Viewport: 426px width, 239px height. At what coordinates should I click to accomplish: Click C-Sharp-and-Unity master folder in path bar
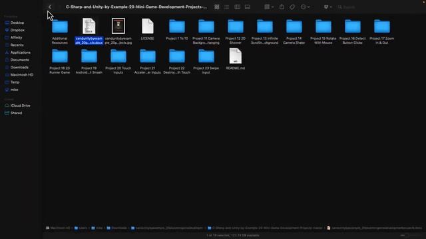265,228
